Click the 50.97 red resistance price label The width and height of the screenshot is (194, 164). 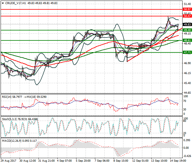point(187,9)
